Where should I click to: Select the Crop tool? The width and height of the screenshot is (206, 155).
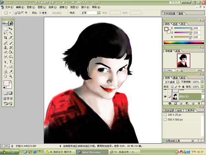(5, 38)
